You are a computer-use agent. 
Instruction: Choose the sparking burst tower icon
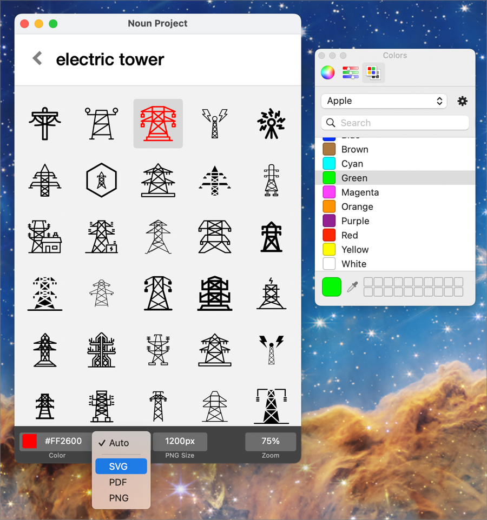pyautogui.click(x=271, y=123)
